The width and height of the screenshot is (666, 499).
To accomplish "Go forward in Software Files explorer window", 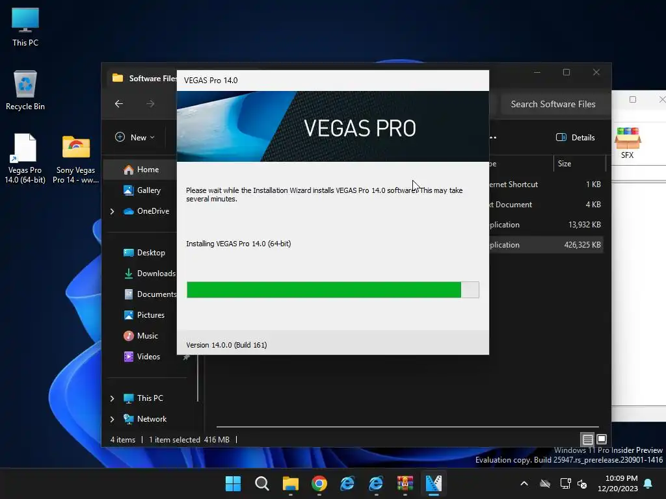I will (x=150, y=103).
